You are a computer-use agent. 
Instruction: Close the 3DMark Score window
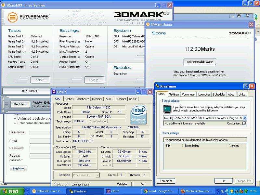(251, 25)
